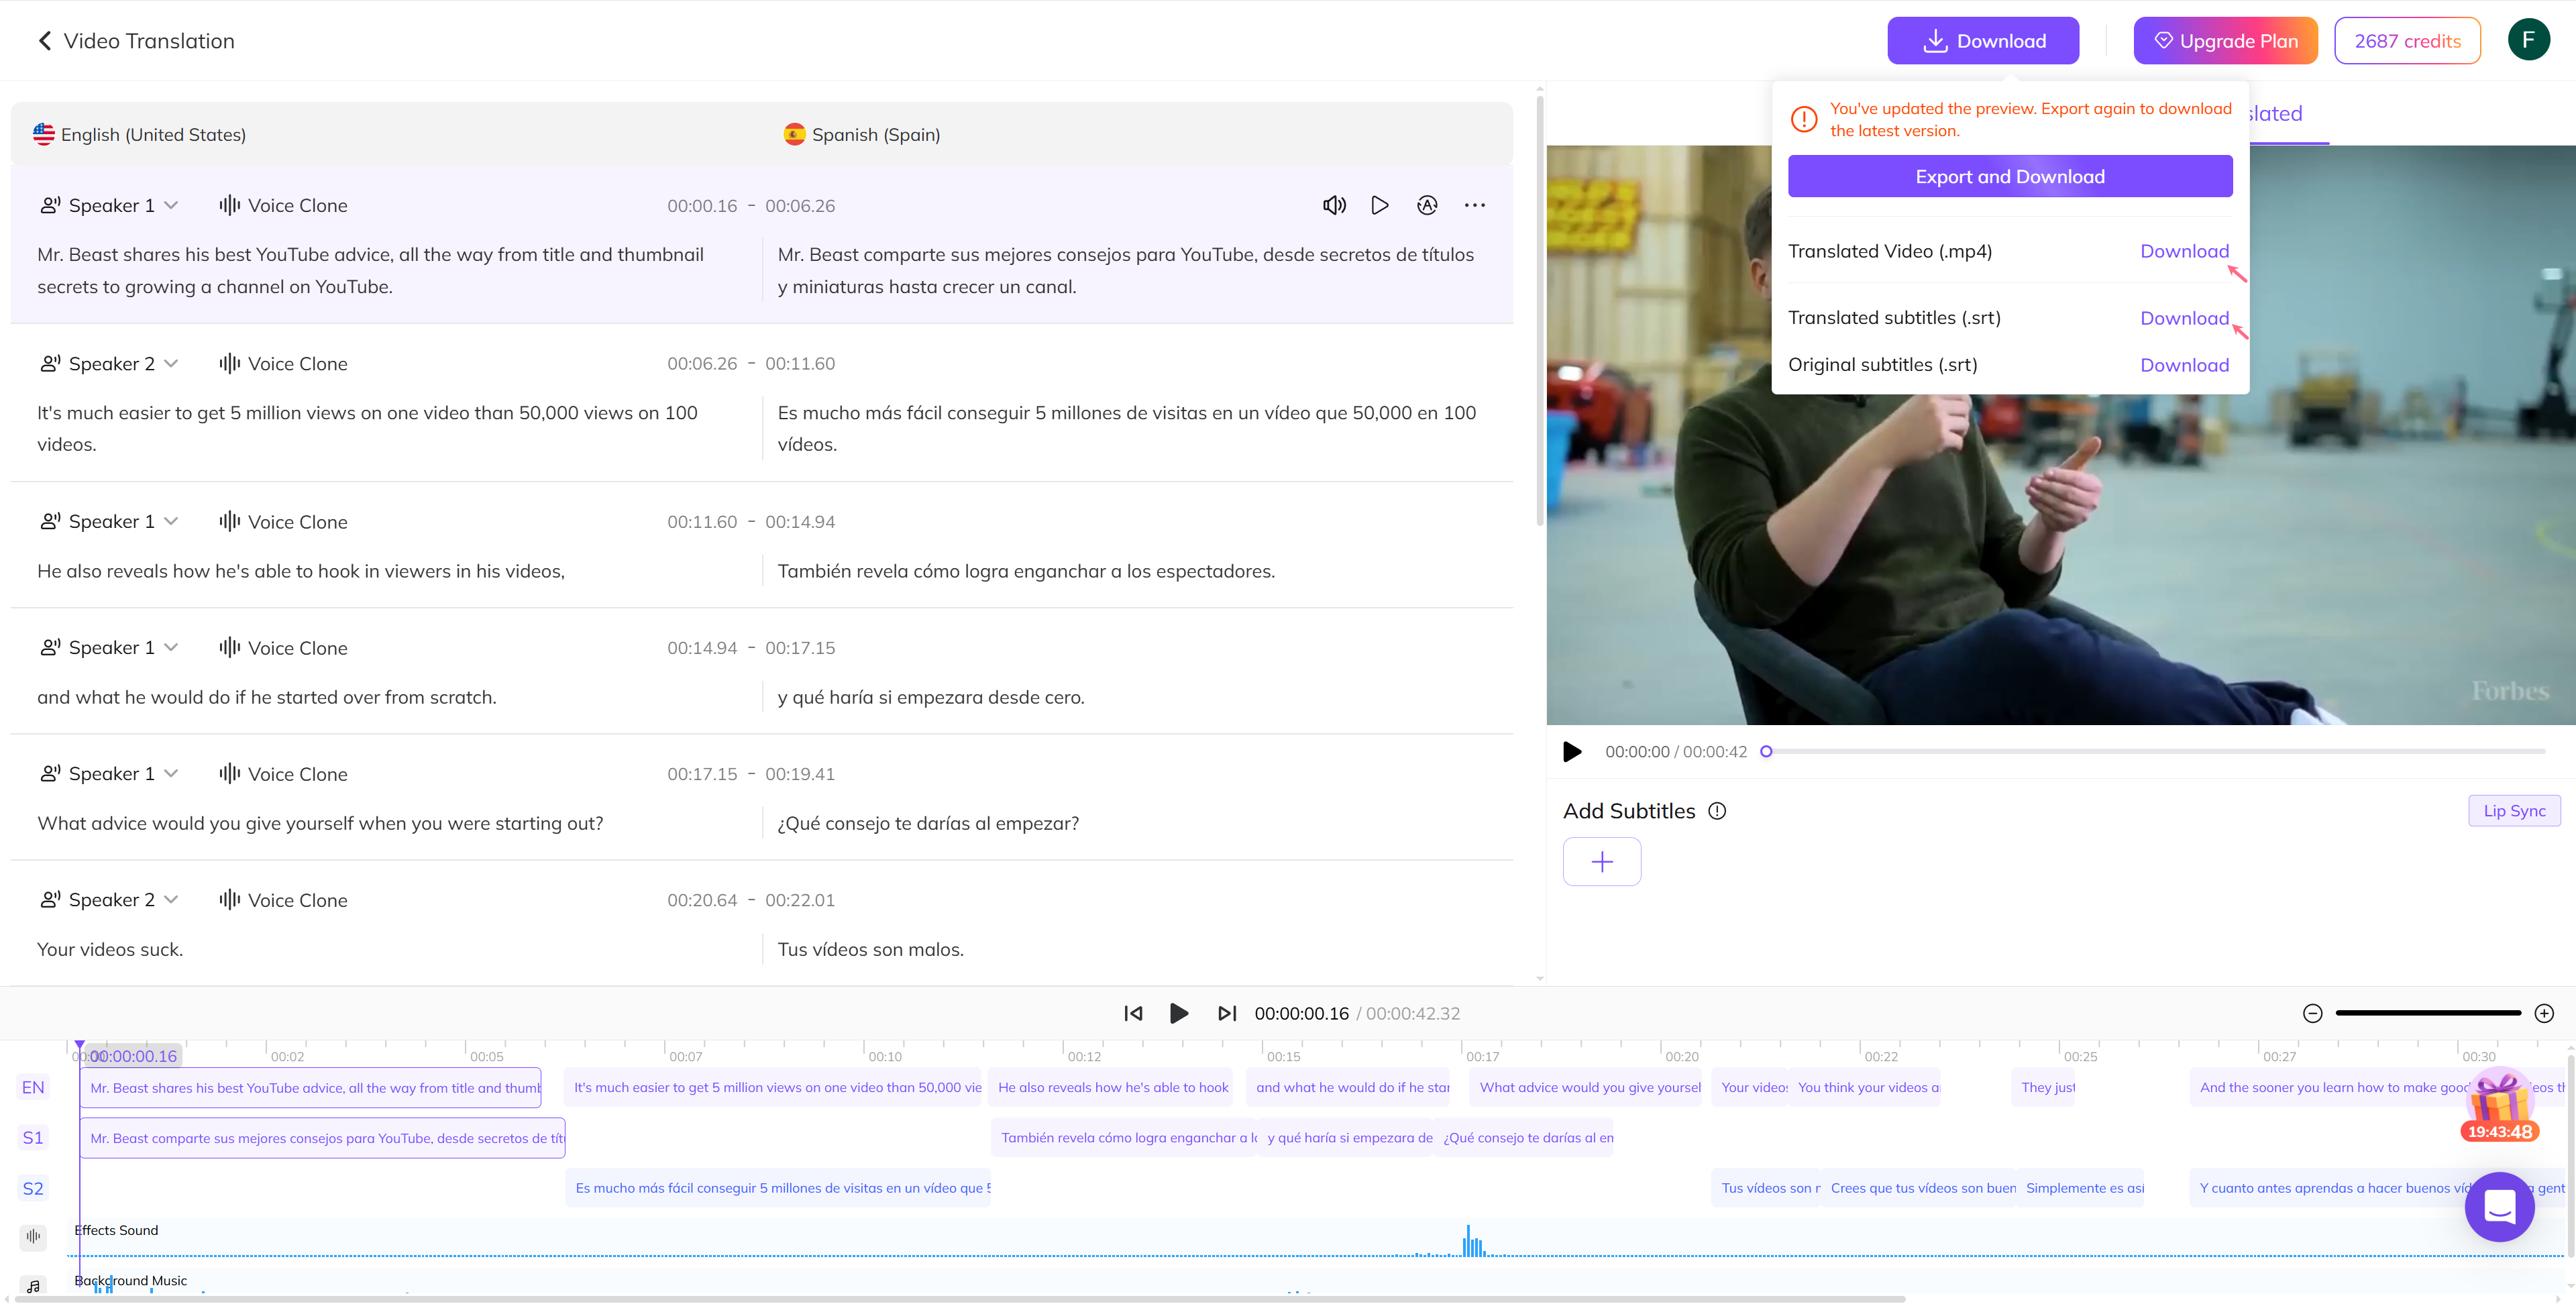Click the video preview progress bar
This screenshot has width=2576, height=1304.
2155,752
